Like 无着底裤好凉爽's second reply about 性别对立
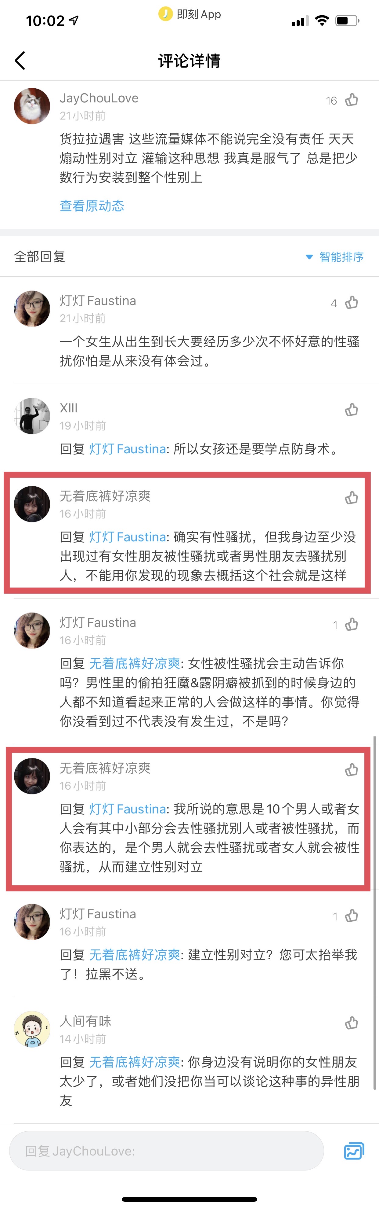This screenshot has height=1209, width=379. (351, 770)
